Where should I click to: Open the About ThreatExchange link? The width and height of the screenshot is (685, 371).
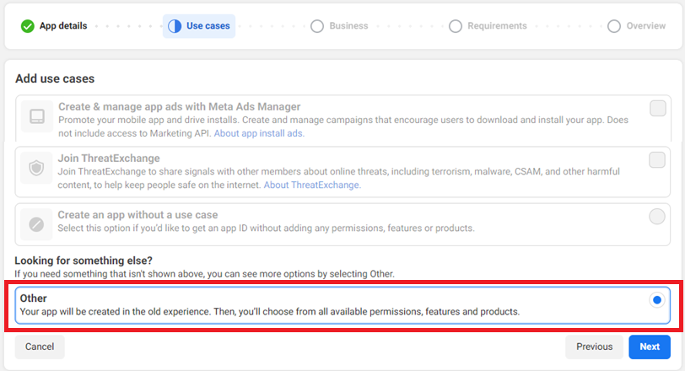pyautogui.click(x=312, y=185)
